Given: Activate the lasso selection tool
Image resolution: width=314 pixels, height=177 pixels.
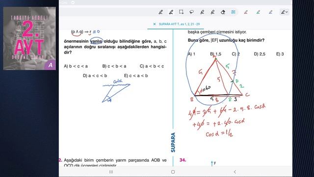Looking at the screenshot, I should click(x=192, y=12).
